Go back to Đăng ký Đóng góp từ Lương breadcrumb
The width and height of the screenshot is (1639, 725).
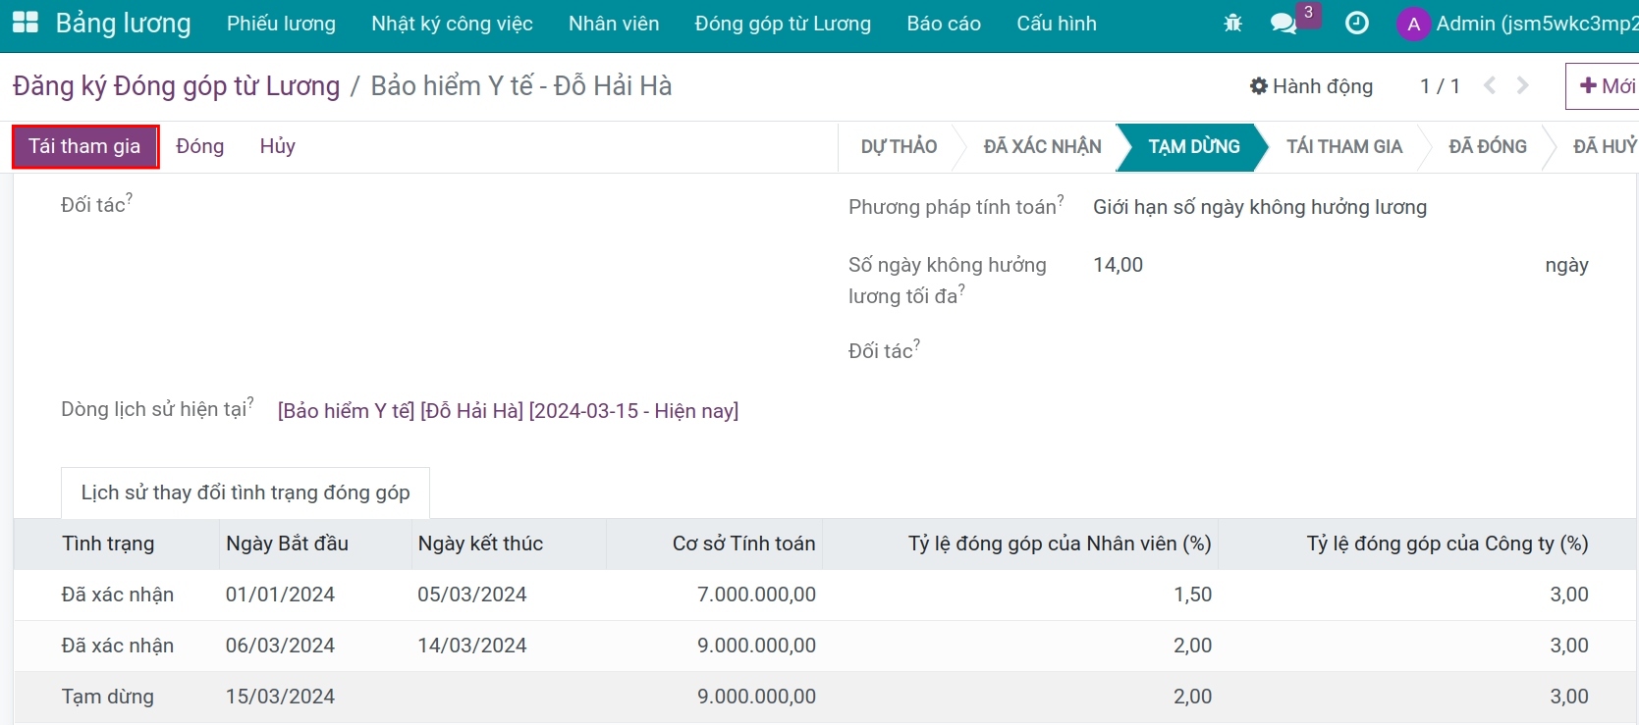176,86
